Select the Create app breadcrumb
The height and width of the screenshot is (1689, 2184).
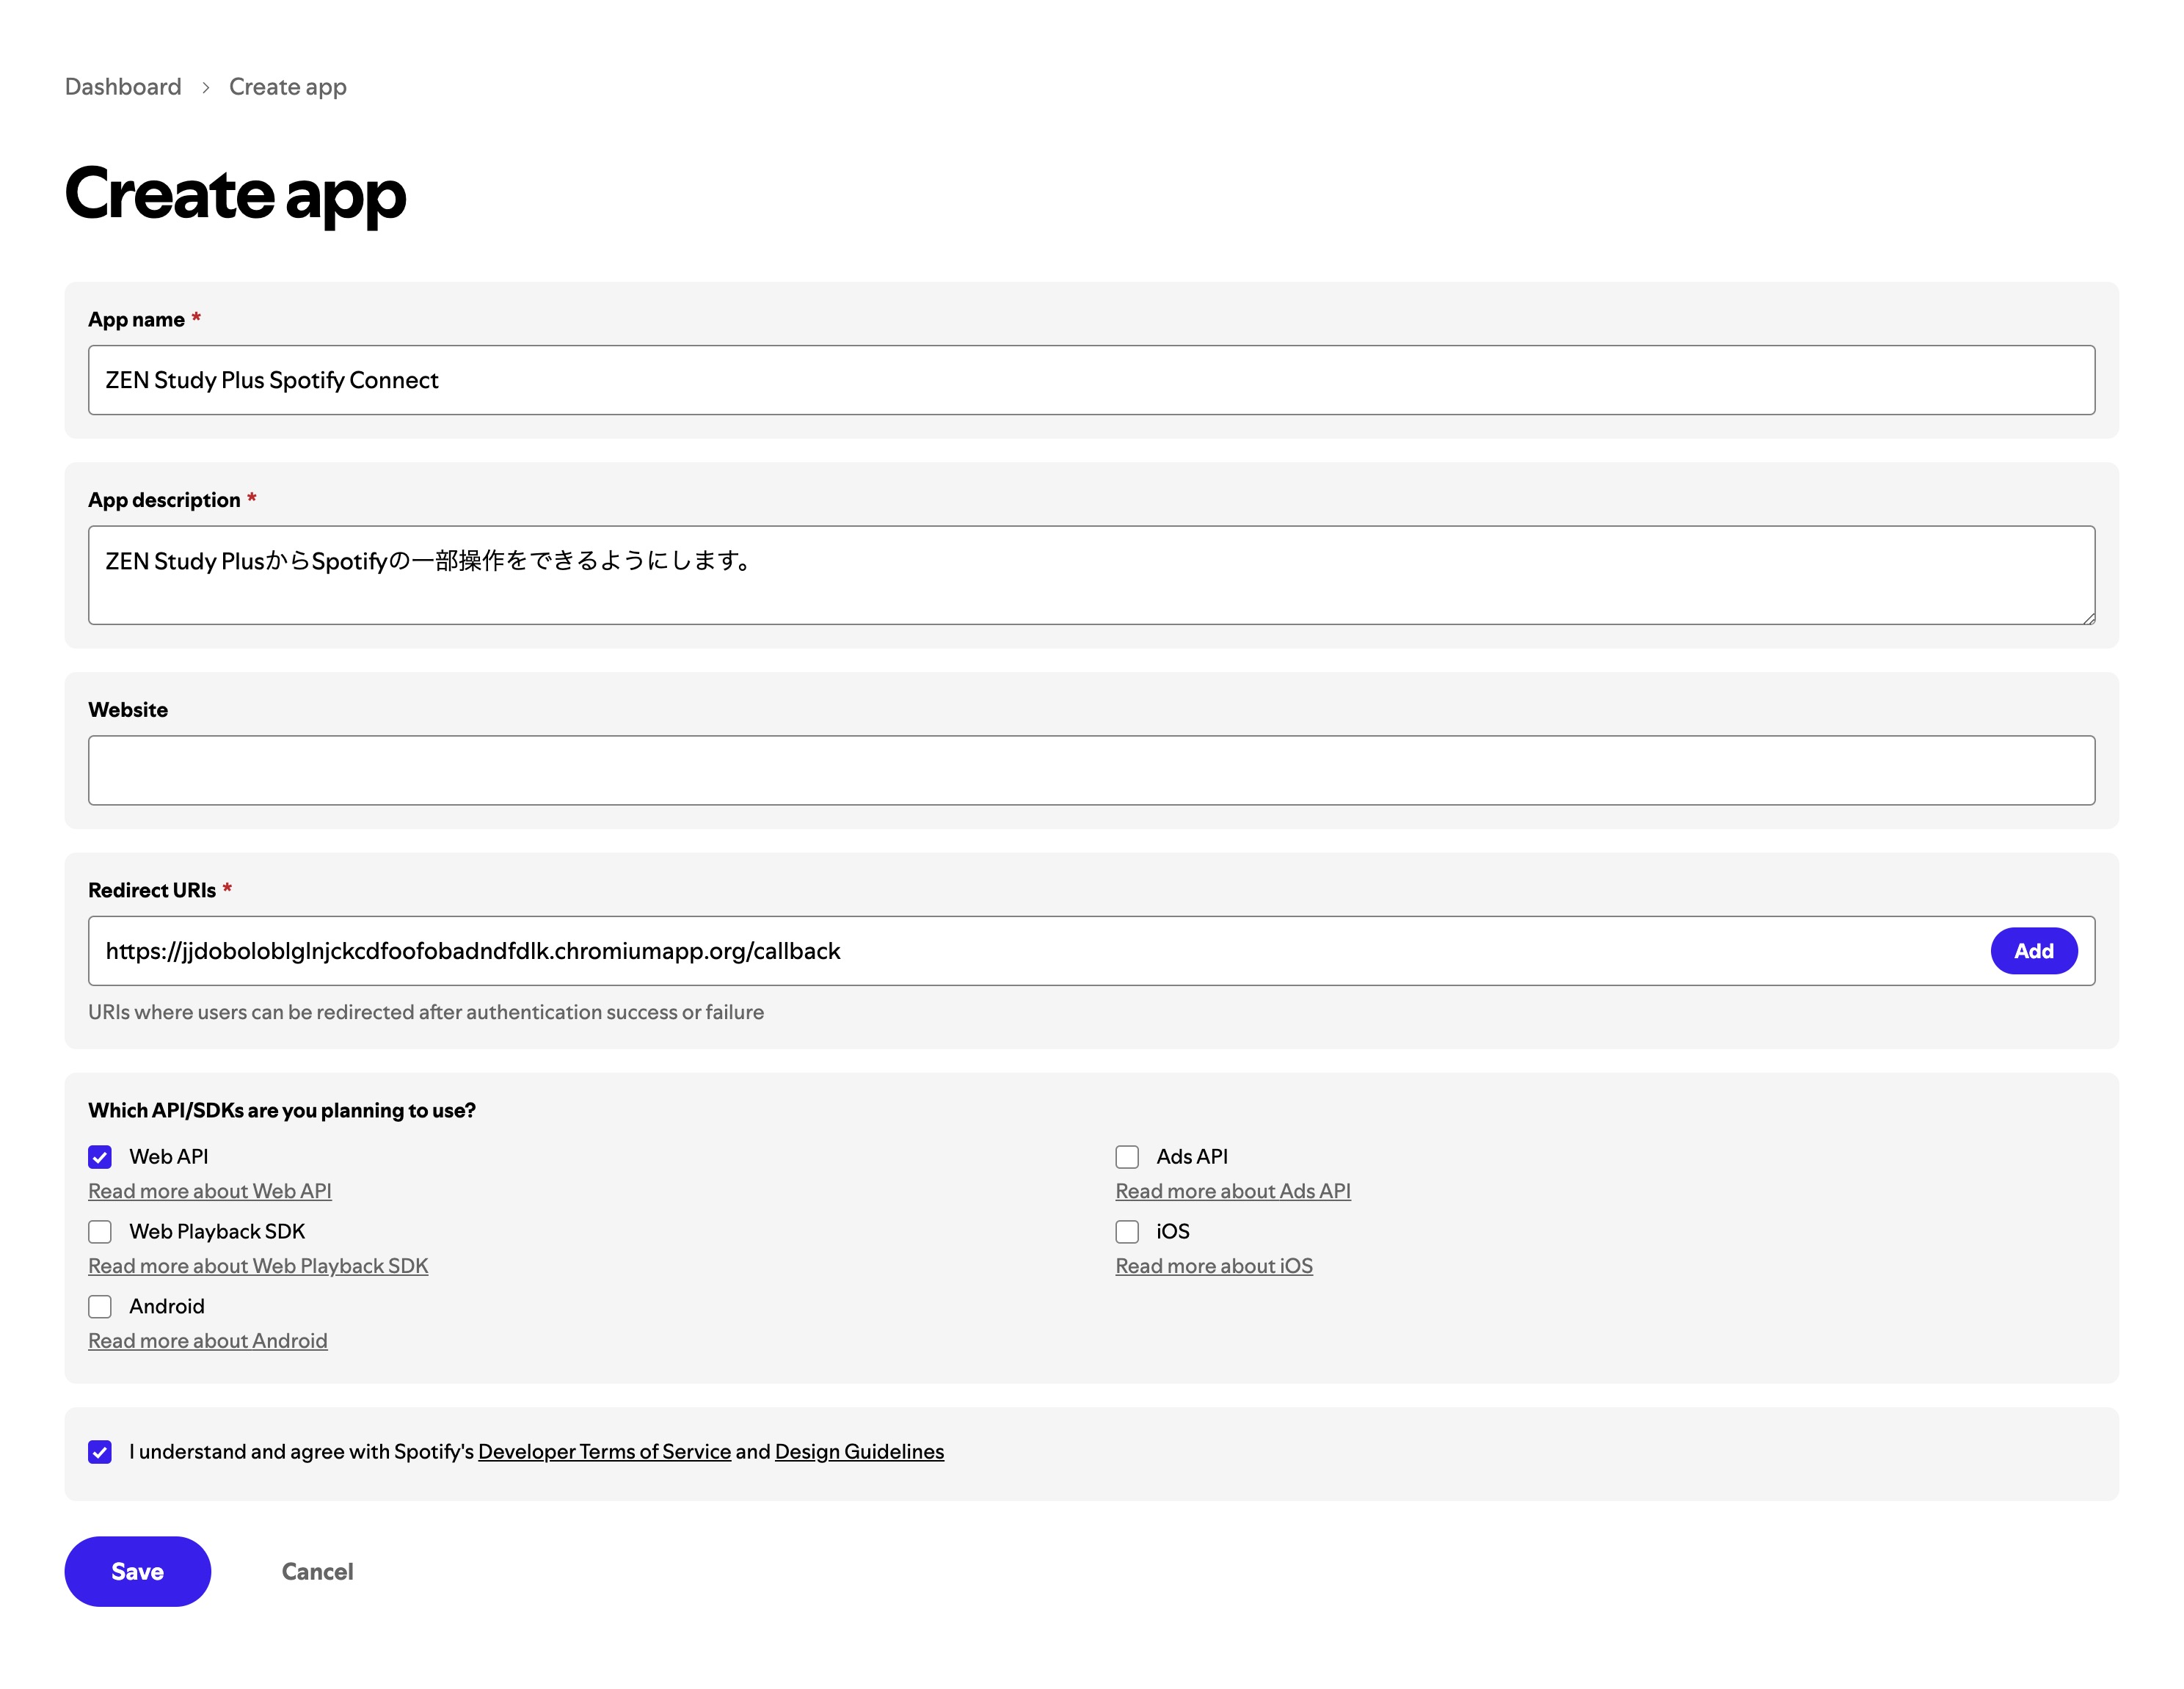click(287, 86)
